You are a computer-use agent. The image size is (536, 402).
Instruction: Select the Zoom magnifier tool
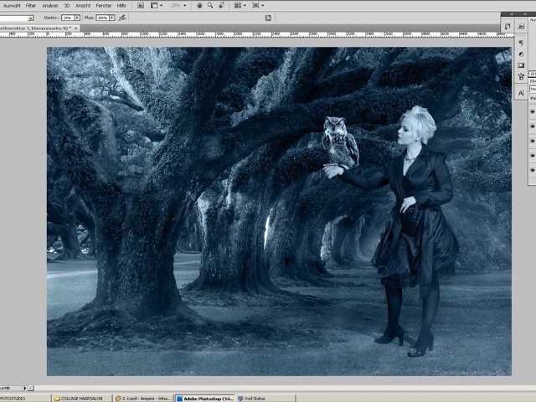tap(209, 5)
